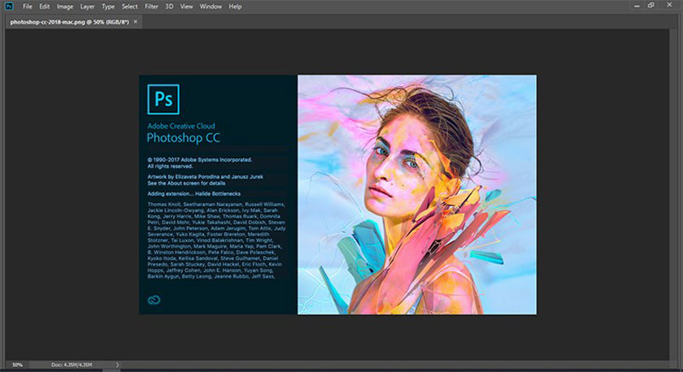Click the Ps logo in the splash image
The width and height of the screenshot is (683, 372).
(x=163, y=99)
